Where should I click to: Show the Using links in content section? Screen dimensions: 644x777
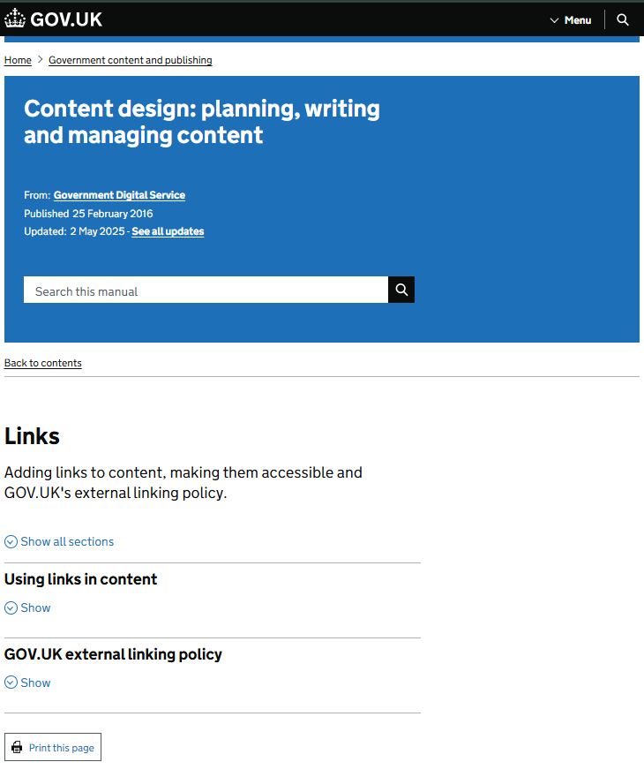34,607
